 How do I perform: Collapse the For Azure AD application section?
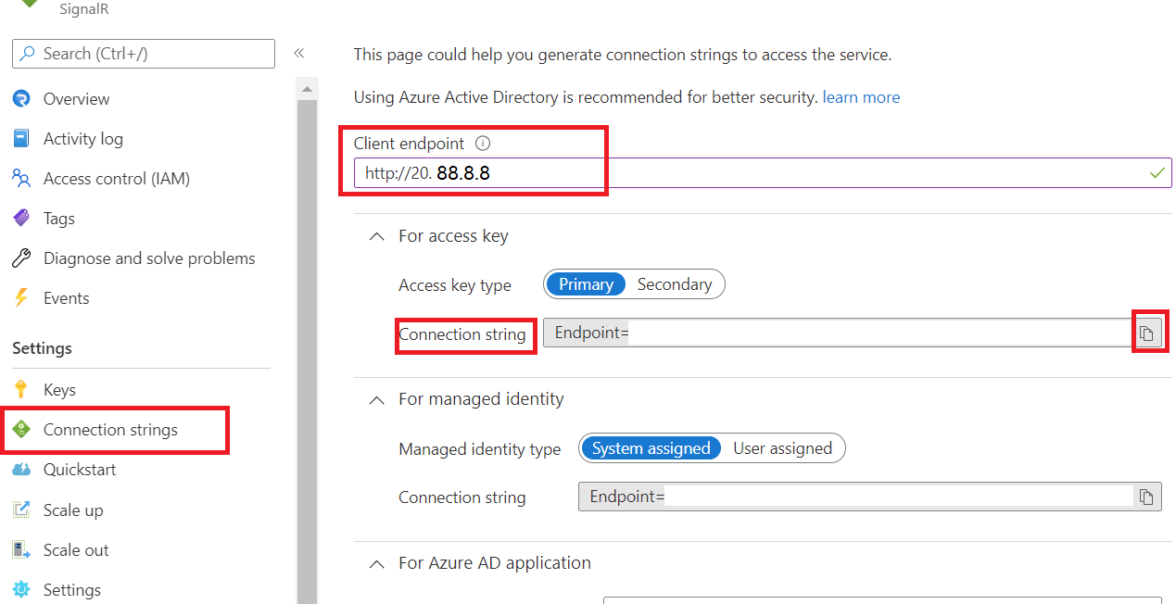click(376, 562)
